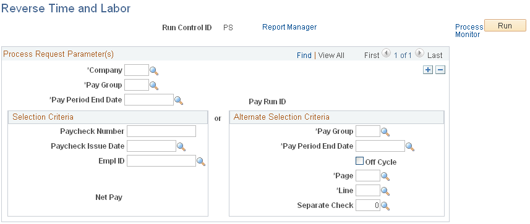Open Separate Check lookup icon
Viewport: 530px width, 224px height.
(385, 205)
